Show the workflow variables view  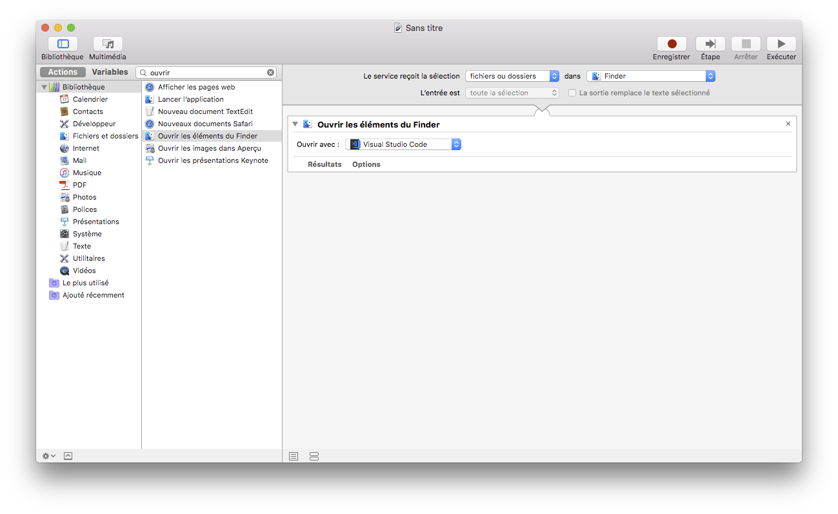click(x=314, y=456)
